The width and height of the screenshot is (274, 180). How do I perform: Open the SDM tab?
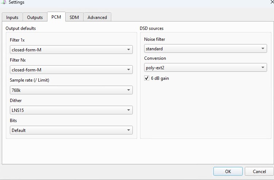point(74,17)
